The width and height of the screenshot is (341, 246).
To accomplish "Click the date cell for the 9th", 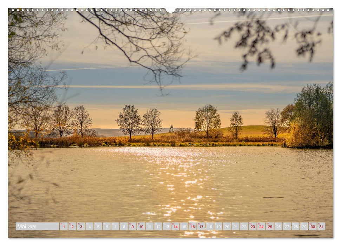I will tap(133, 227).
